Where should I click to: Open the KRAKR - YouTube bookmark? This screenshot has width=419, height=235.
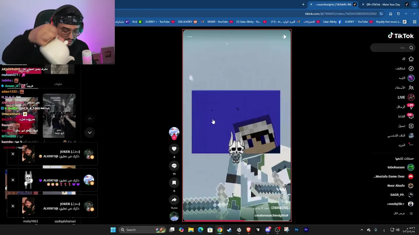(x=220, y=22)
